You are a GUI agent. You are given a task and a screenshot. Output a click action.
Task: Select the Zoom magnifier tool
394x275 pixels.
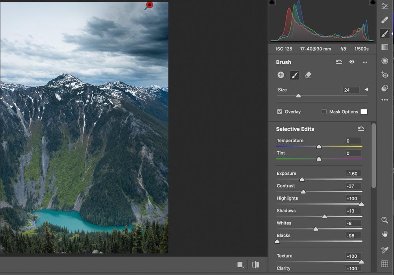(385, 220)
